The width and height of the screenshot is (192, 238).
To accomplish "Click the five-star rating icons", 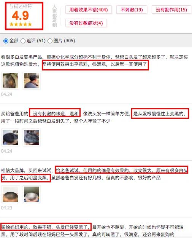I will click(21, 24).
